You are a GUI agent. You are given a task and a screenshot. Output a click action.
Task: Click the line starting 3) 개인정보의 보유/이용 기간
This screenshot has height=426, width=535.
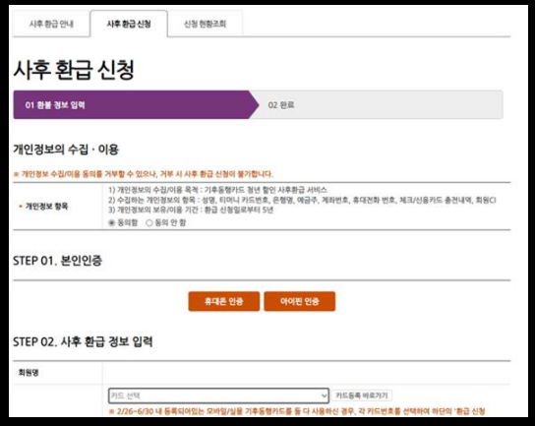point(191,210)
